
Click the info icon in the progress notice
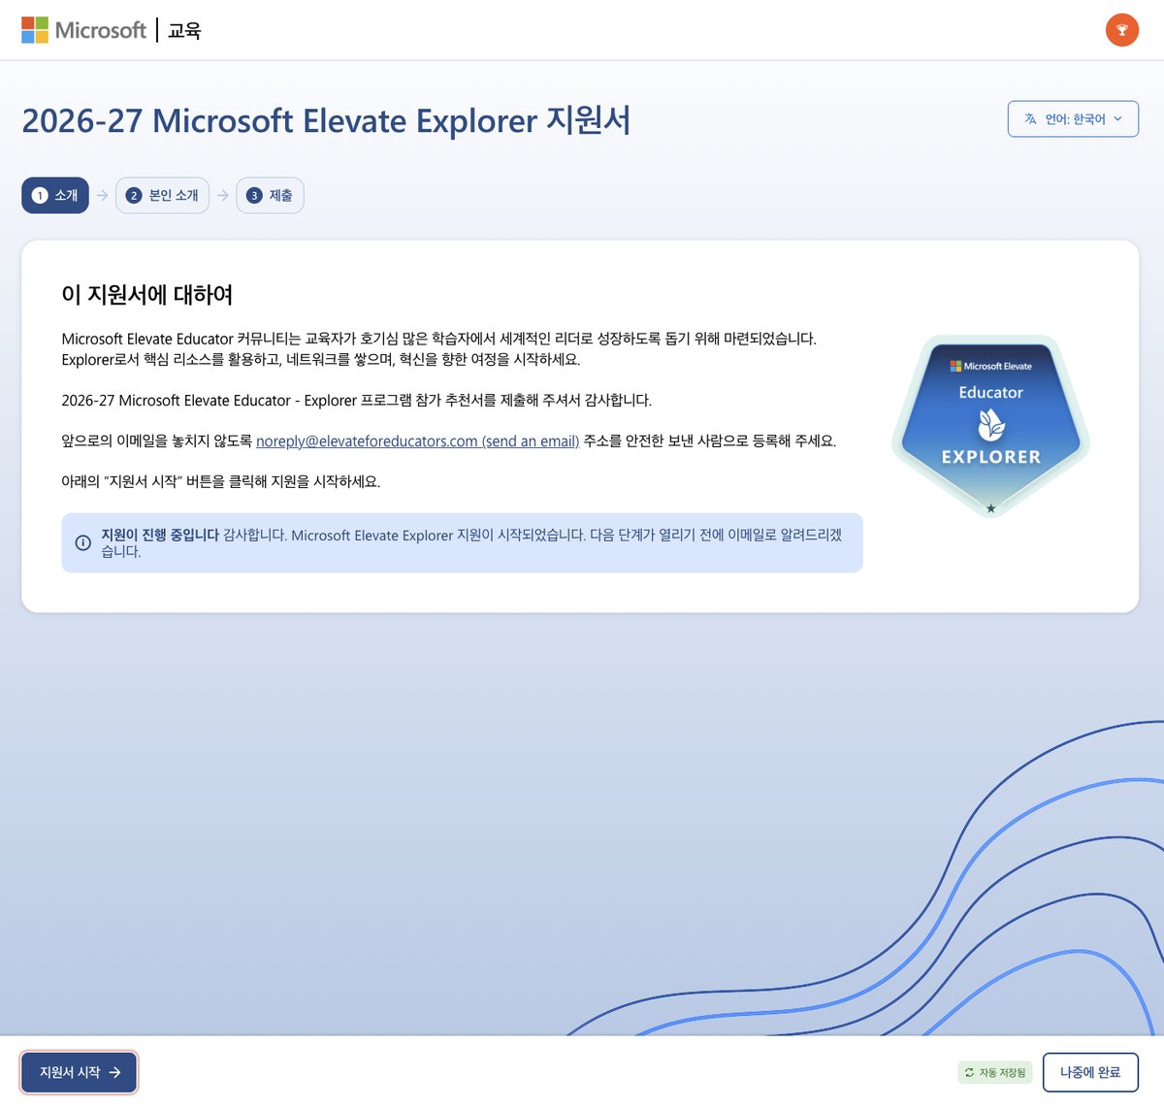point(83,542)
